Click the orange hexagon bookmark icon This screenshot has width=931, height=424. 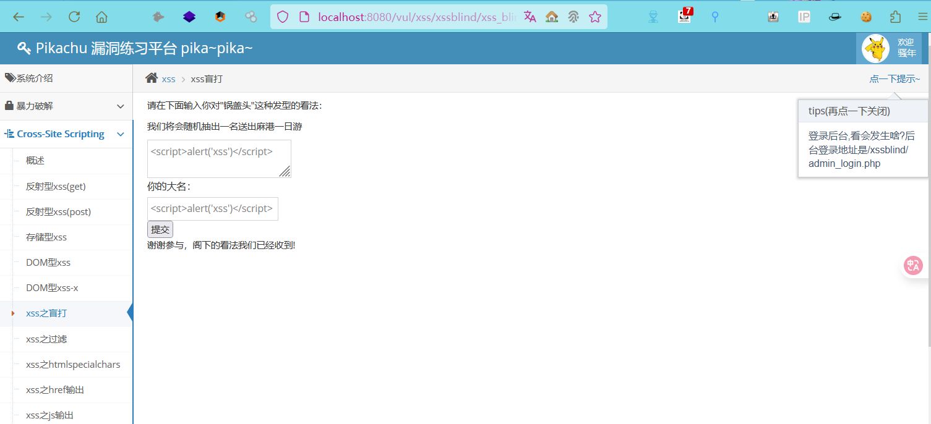pos(220,17)
